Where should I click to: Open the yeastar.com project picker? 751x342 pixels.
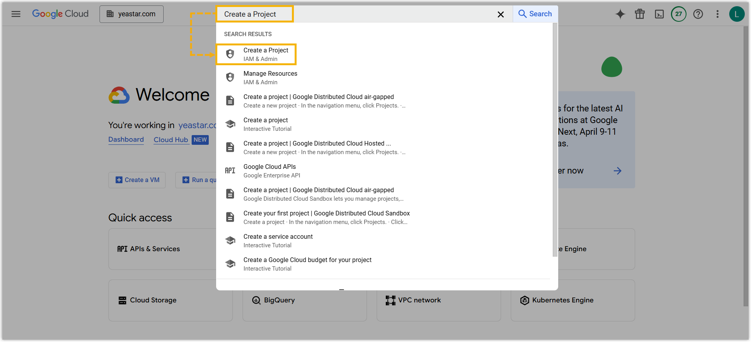(131, 14)
